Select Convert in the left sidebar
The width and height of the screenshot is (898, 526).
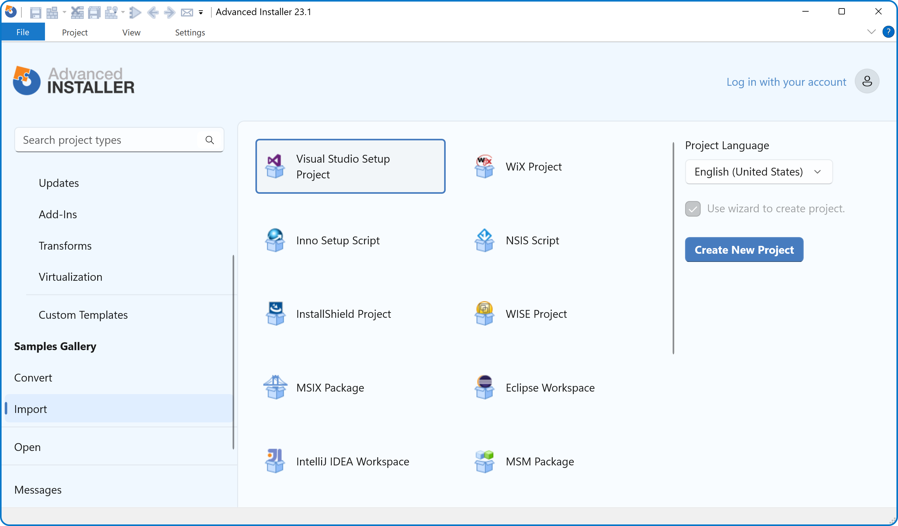33,377
